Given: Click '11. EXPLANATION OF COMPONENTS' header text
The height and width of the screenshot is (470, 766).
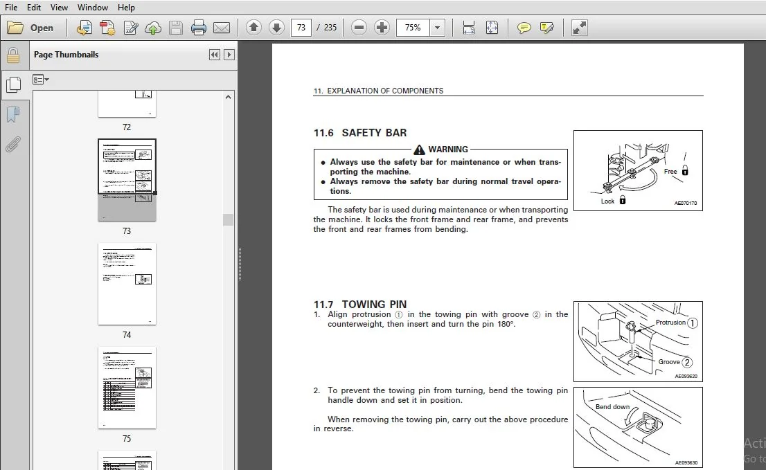Looking at the screenshot, I should pyautogui.click(x=379, y=91).
